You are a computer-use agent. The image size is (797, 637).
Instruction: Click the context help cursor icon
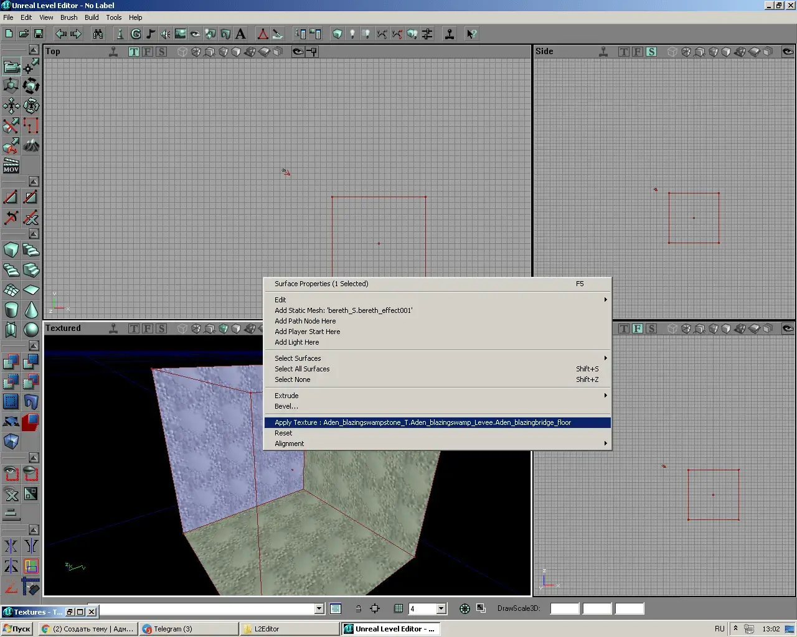pos(472,34)
